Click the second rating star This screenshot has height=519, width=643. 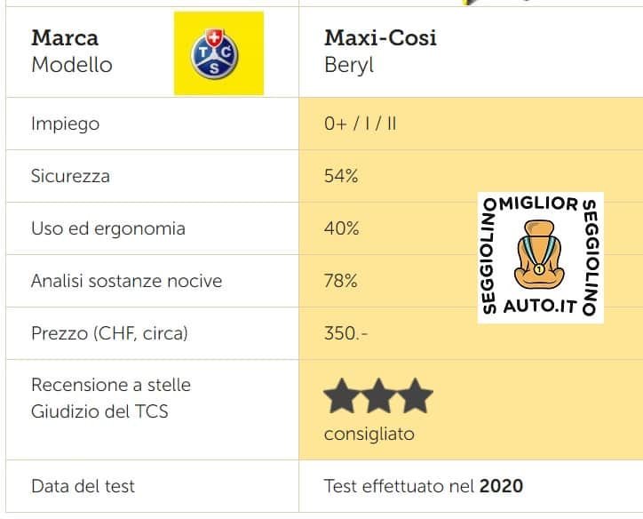coord(378,396)
